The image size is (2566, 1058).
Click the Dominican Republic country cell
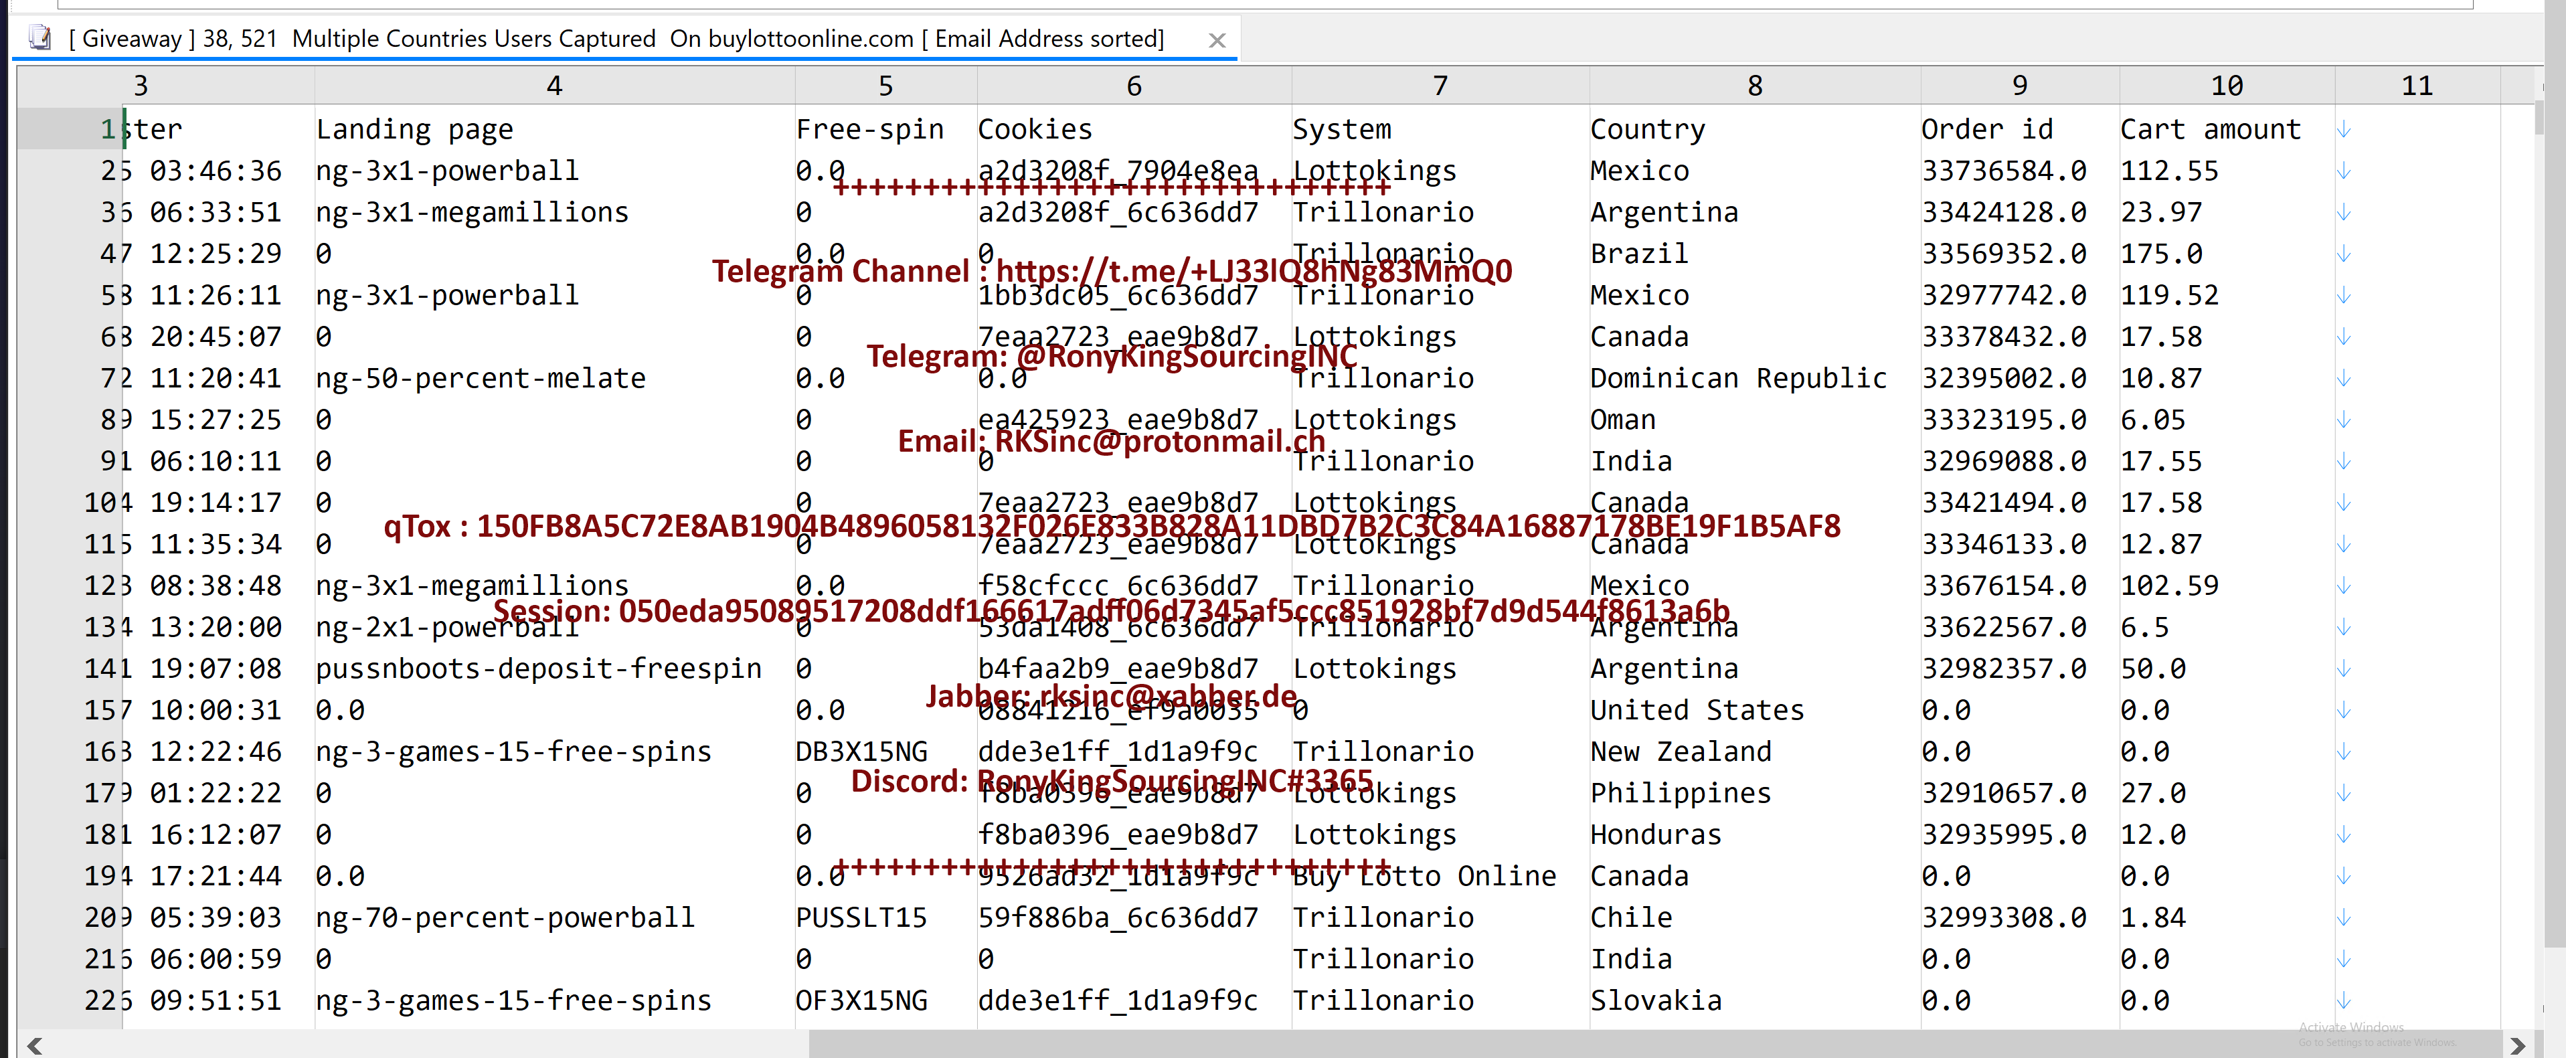pos(1737,379)
